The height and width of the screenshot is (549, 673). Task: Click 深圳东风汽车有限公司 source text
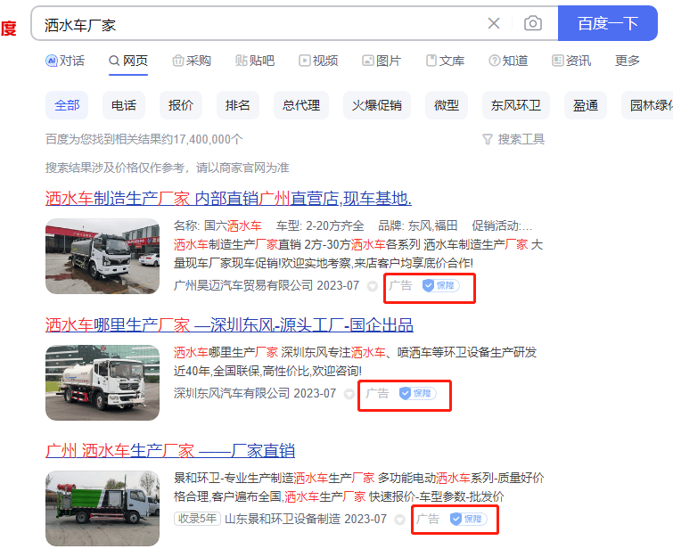point(232,393)
